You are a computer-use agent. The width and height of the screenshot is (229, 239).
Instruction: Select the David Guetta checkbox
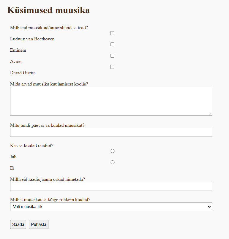point(112,67)
